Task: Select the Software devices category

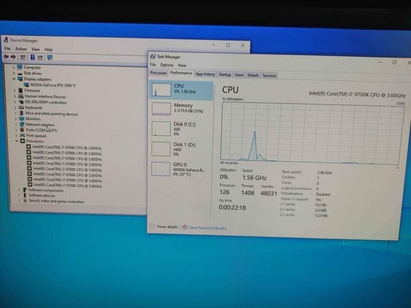Action: pos(42,195)
